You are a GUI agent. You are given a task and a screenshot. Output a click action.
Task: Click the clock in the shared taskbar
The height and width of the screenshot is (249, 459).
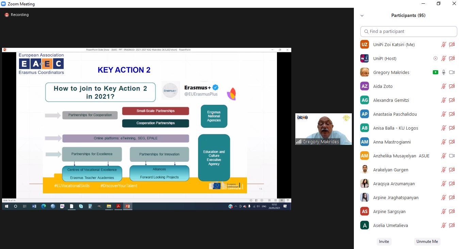coord(274,206)
